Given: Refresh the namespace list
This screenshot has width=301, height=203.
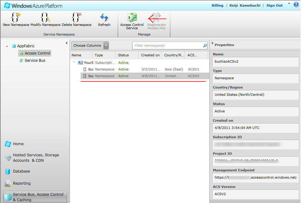Looking at the screenshot, I should click(104, 20).
